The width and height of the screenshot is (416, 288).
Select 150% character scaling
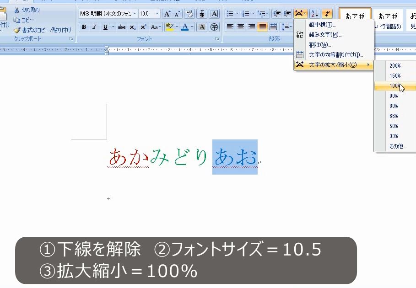click(395, 76)
